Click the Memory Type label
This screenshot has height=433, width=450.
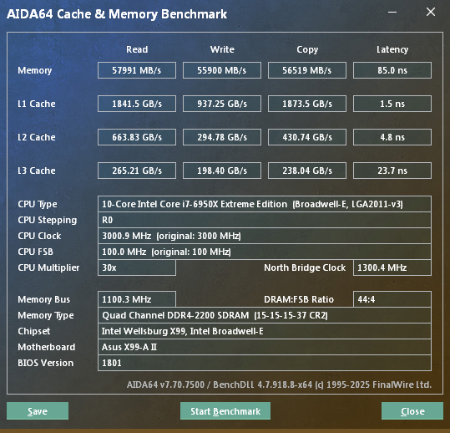tap(46, 315)
